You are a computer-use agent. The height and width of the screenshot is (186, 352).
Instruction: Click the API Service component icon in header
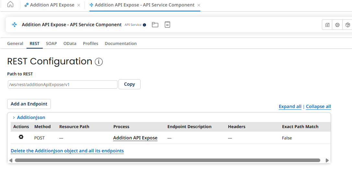point(14,25)
